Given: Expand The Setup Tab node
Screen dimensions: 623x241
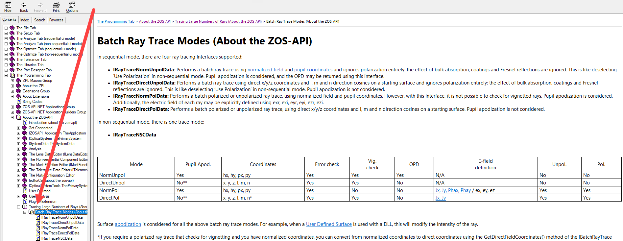Looking at the screenshot, I should coord(6,33).
